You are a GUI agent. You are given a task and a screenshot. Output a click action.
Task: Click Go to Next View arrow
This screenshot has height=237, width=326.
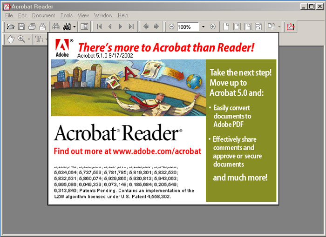pos(156,26)
